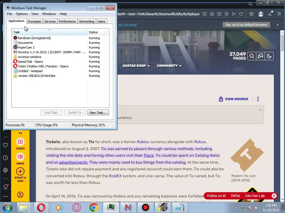Follow the Roblox link in article
This screenshot has height=213, width=285.
pos(143,142)
